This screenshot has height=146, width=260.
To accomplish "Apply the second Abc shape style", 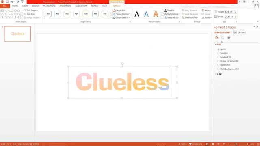I will (x=58, y=14).
